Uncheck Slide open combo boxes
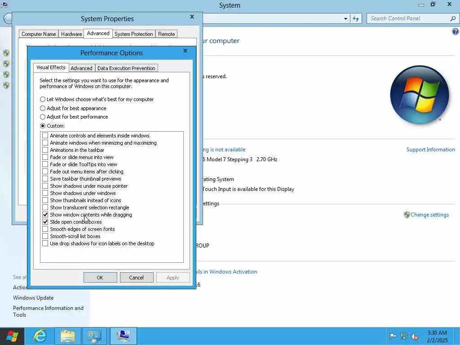The height and width of the screenshot is (345, 460). click(45, 222)
